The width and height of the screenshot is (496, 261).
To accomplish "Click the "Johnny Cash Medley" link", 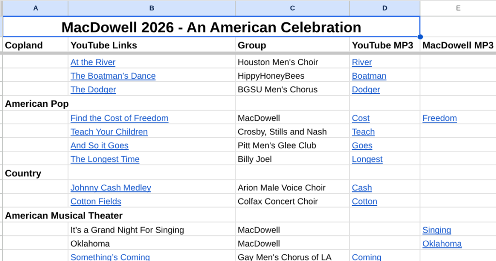I will point(110,188).
